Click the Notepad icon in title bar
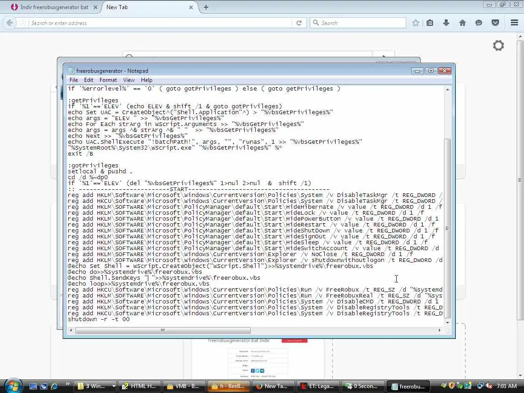The width and height of the screenshot is (524, 393). coord(71,71)
